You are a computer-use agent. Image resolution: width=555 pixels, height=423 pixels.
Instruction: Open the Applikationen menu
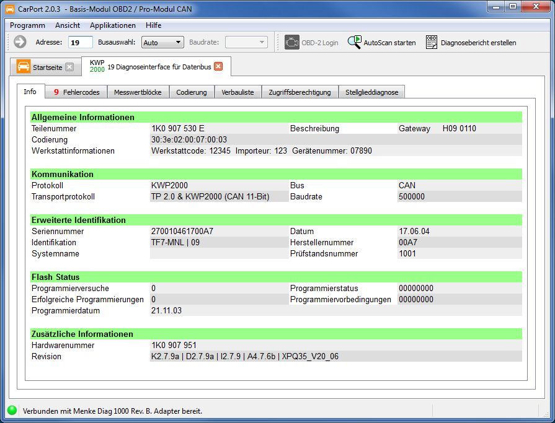point(112,25)
